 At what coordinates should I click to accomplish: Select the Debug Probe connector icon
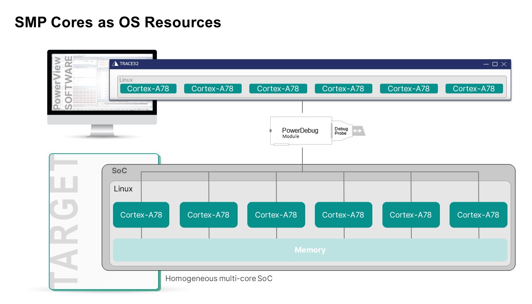341,130
